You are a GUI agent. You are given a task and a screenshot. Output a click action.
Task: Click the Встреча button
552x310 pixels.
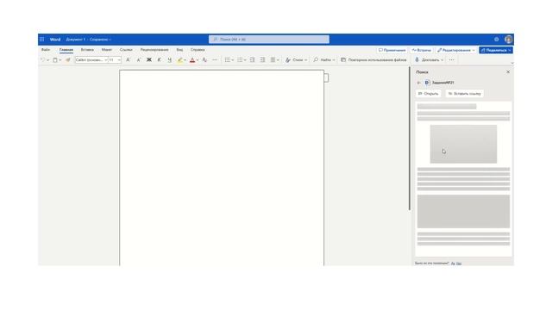click(422, 50)
